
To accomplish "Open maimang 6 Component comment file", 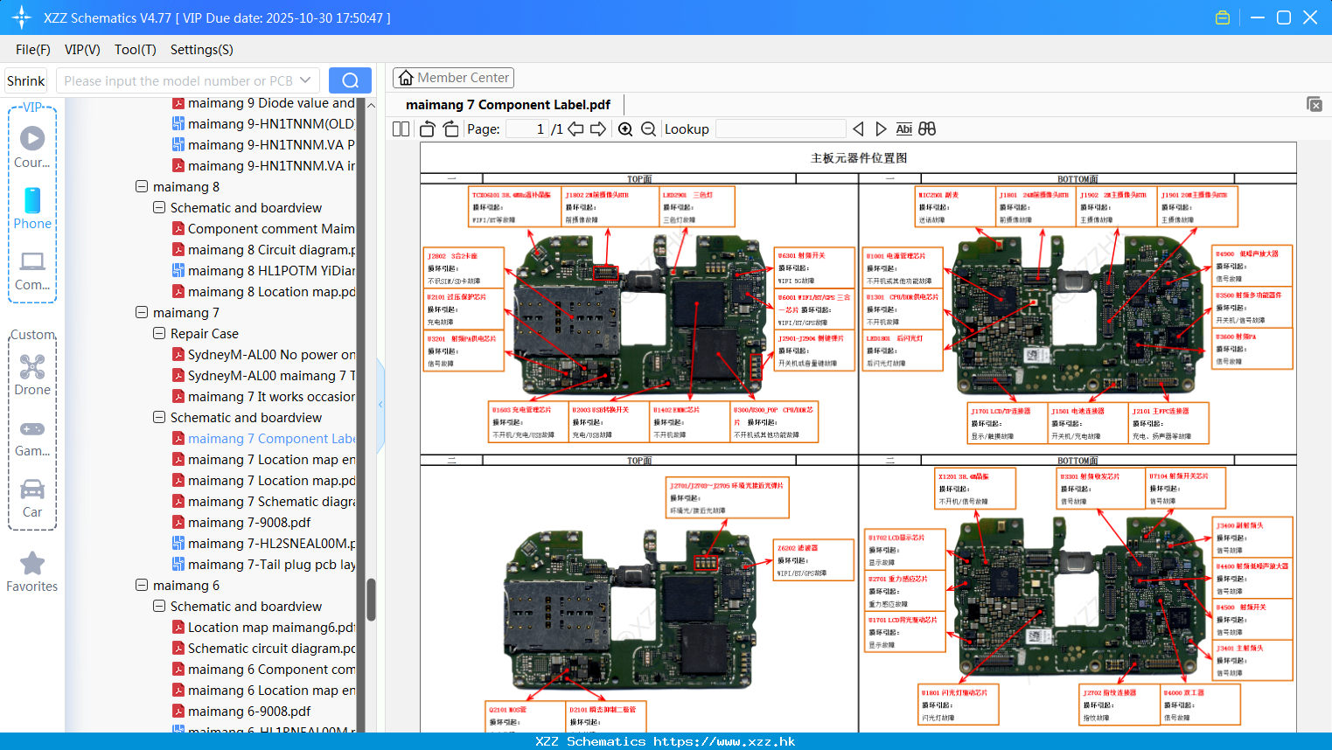I will [272, 670].
